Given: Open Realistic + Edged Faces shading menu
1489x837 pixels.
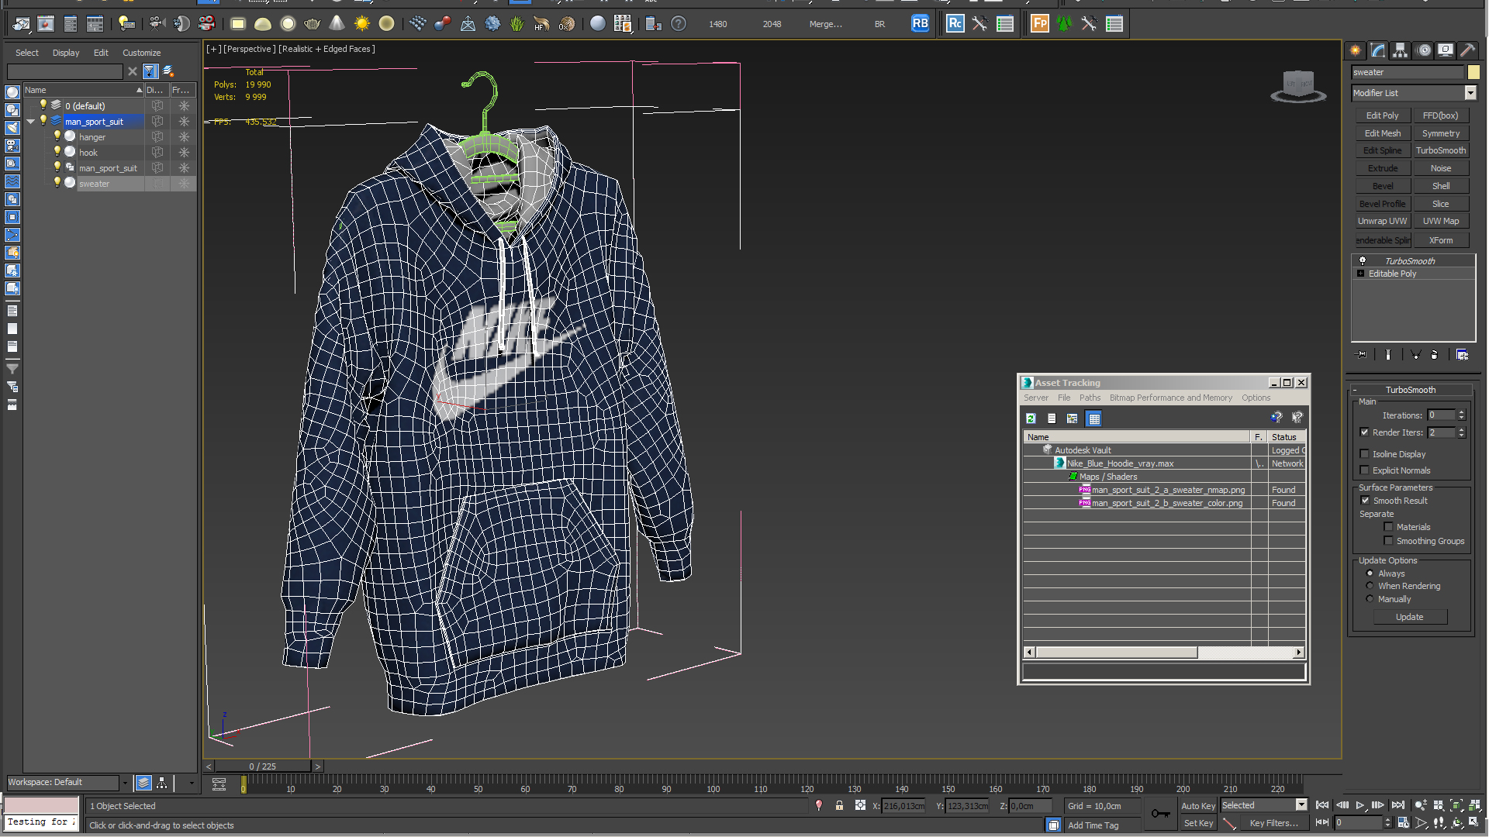Looking at the screenshot, I should point(326,49).
